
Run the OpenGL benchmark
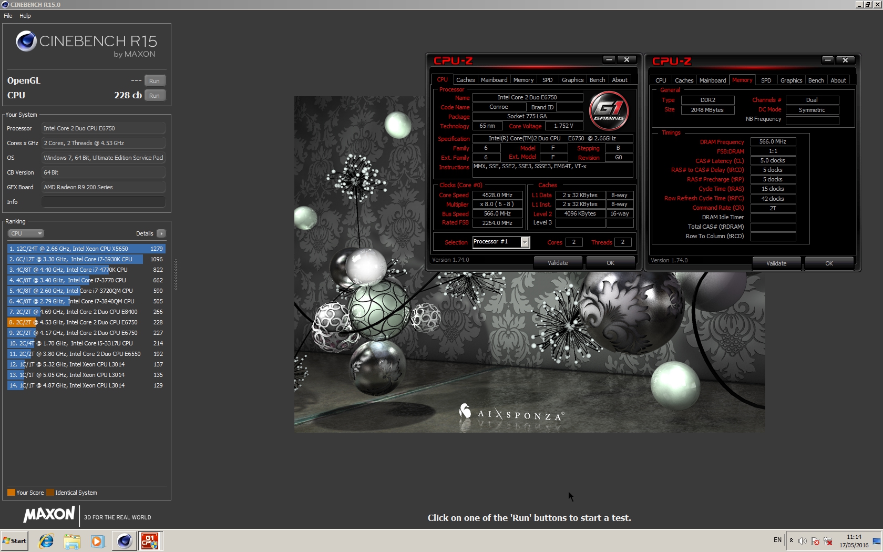155,80
